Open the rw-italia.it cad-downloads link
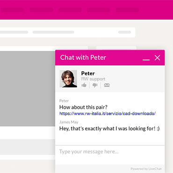 pyautogui.click(x=108, y=114)
